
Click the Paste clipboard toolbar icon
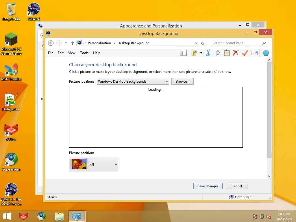click(226, 53)
